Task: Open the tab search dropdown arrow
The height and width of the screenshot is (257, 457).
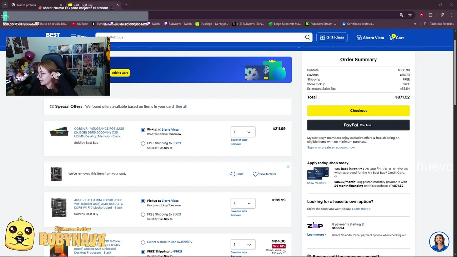Action: coord(4,5)
